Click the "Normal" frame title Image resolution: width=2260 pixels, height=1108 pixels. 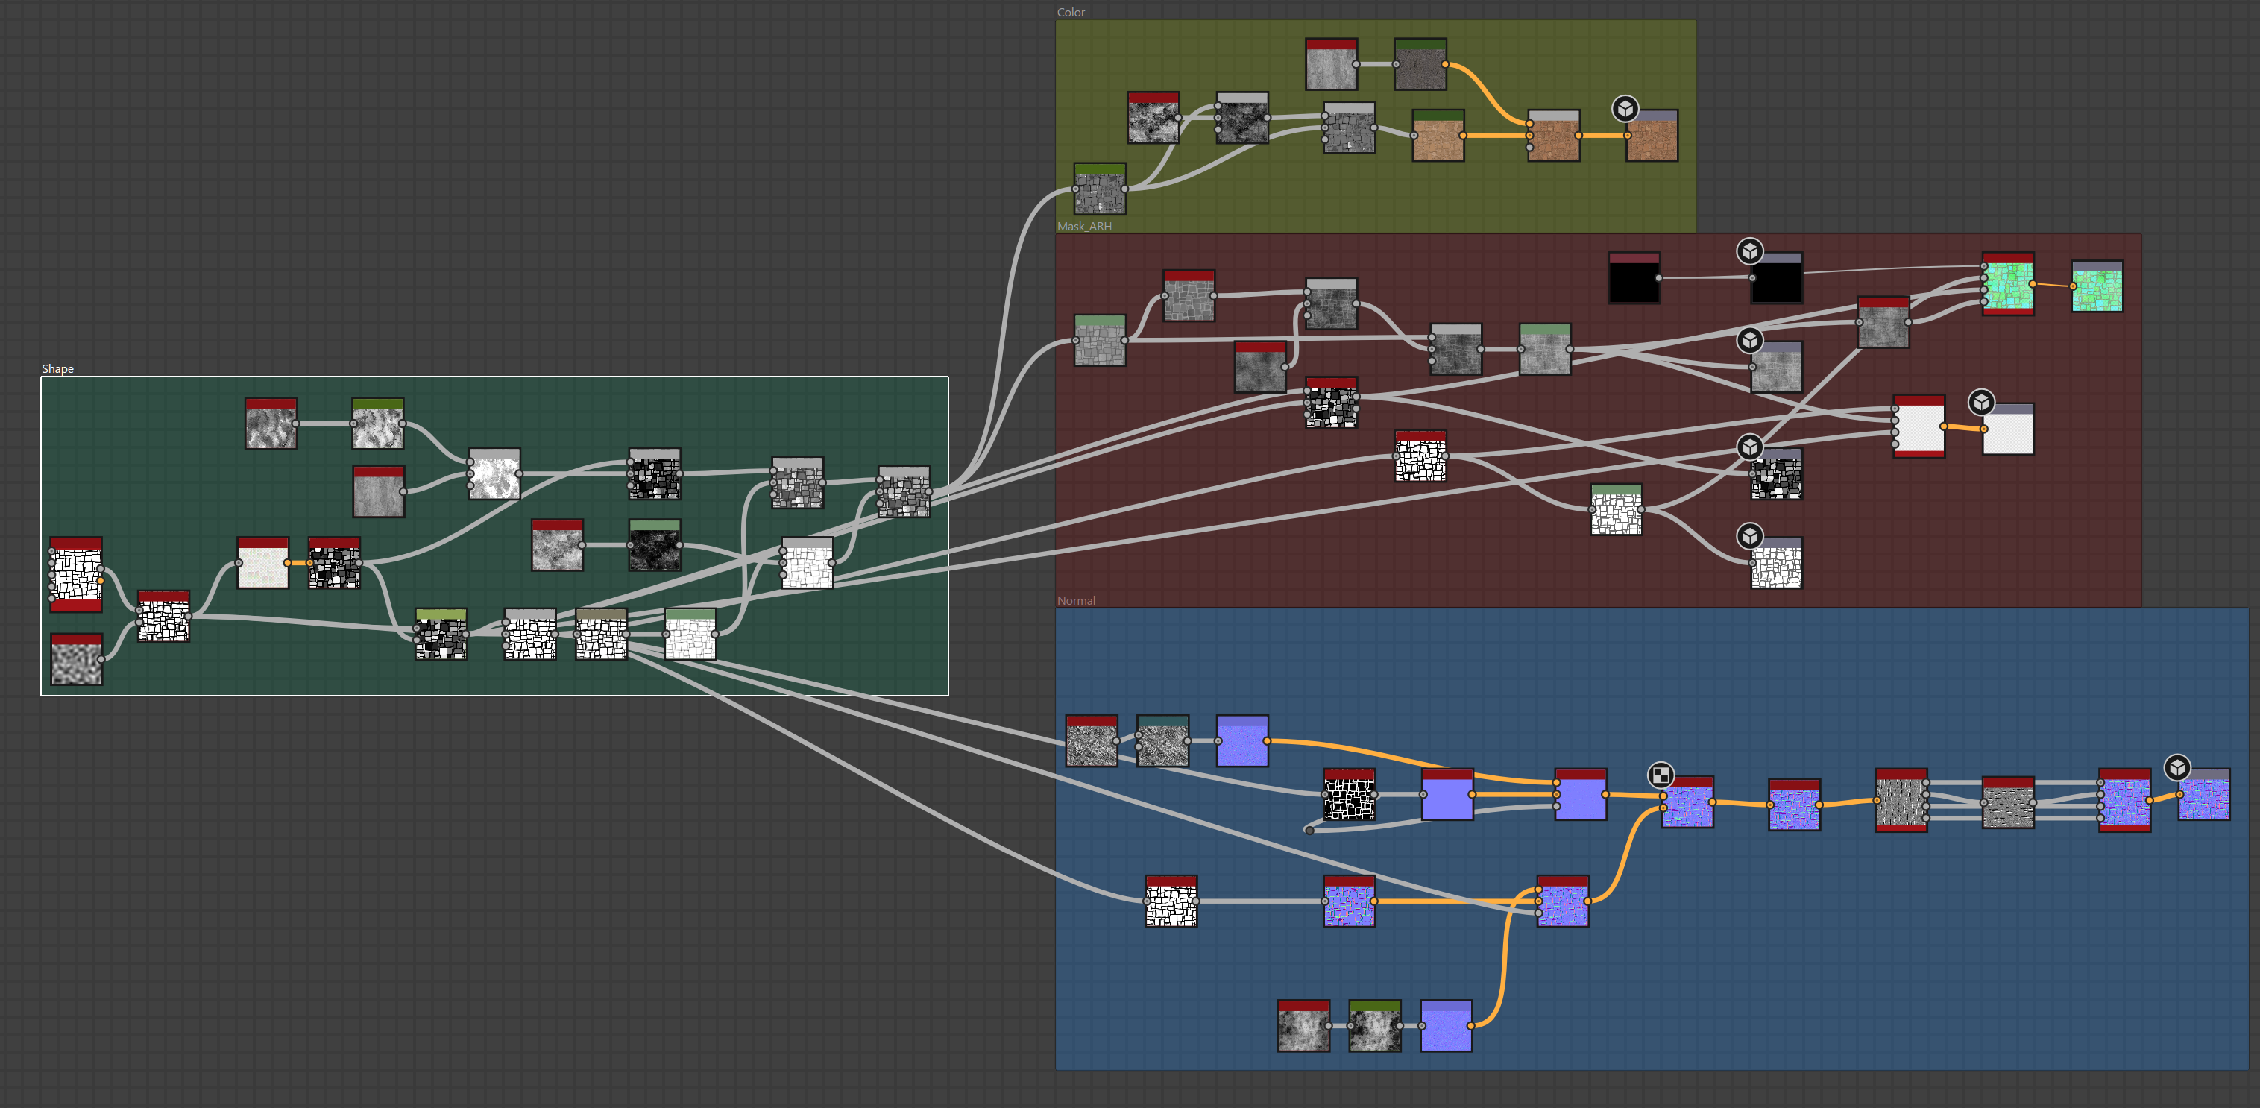coord(1076,601)
